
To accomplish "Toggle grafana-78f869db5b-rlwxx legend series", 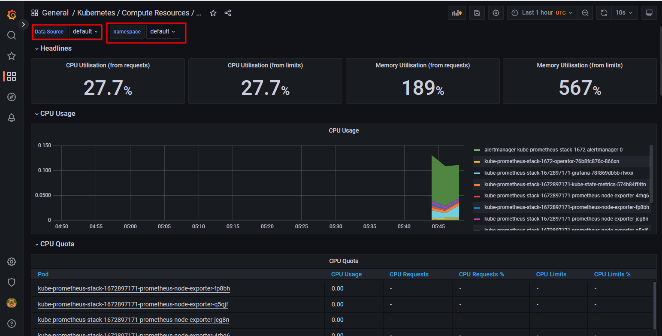I will (x=559, y=173).
